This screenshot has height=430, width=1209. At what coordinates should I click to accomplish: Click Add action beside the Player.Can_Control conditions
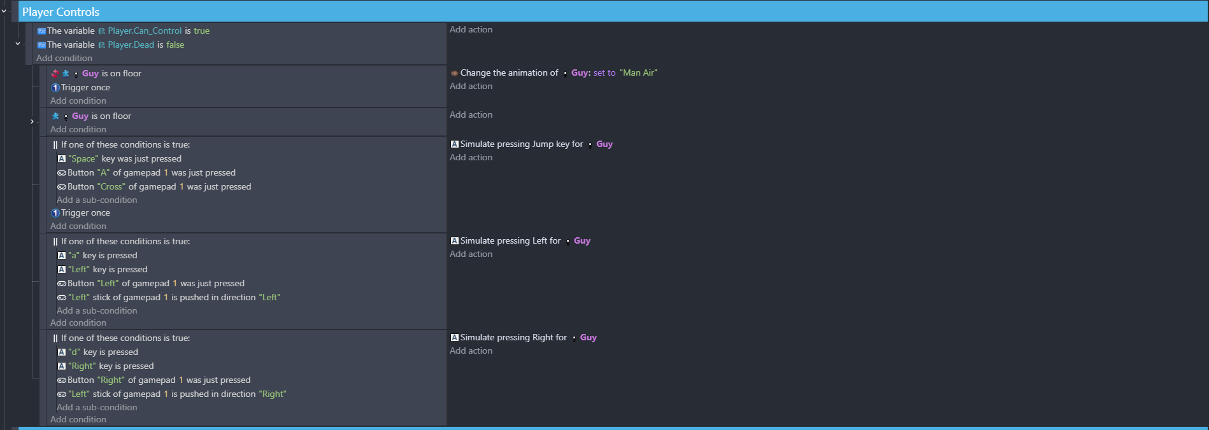coord(471,29)
